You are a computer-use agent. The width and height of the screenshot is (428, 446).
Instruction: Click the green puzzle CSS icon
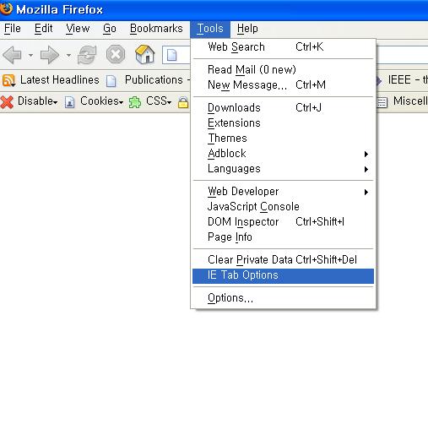coord(135,102)
